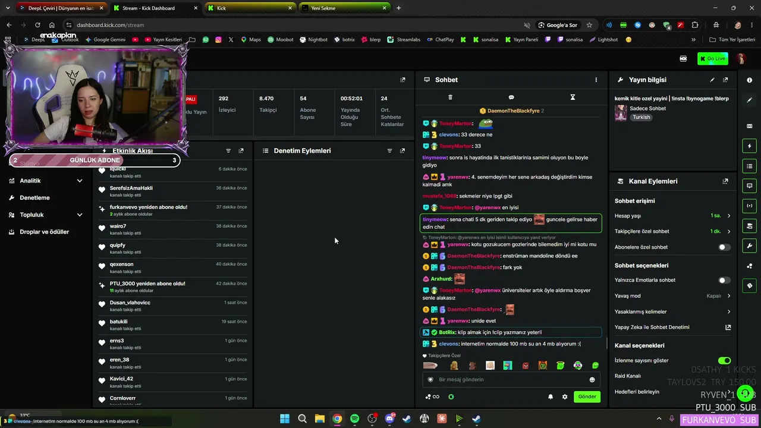Viewport: 761px width, 428px height.
Task: Open the Streamlabs bookmark
Action: (x=404, y=40)
